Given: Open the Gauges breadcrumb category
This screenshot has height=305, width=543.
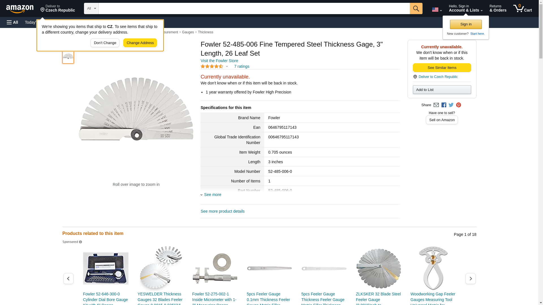Looking at the screenshot, I should point(188,32).
